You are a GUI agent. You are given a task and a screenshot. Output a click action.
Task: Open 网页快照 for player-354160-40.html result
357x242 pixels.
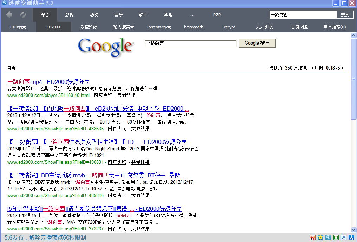[103, 96]
